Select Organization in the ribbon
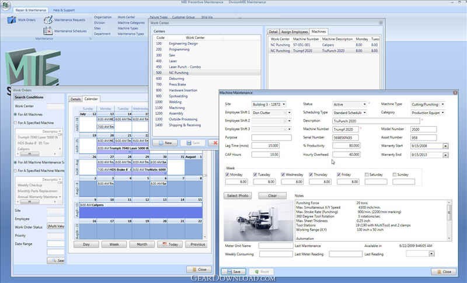 coord(103,18)
